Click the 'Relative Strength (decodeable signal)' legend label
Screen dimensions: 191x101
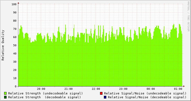(45, 97)
